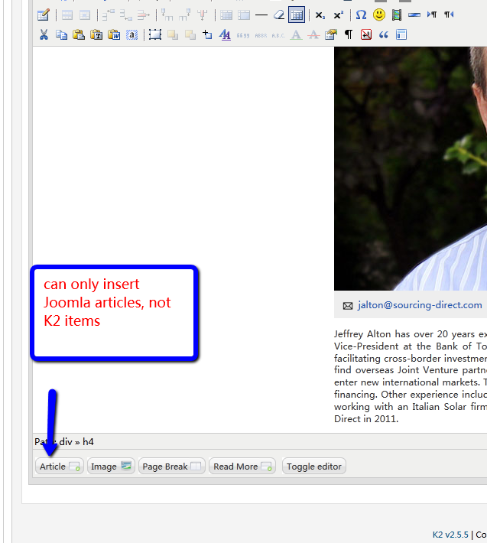The height and width of the screenshot is (543, 487).
Task: Toggle visual control characters pilcrow
Action: coord(349,34)
